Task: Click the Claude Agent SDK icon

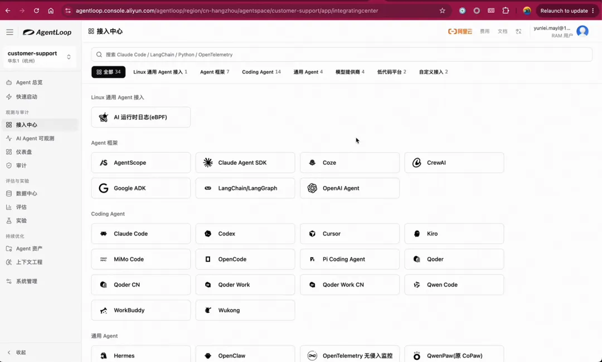Action: tap(208, 163)
